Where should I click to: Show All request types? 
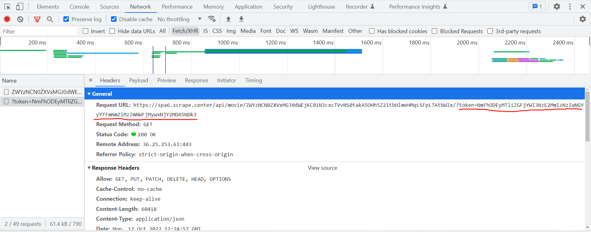162,31
